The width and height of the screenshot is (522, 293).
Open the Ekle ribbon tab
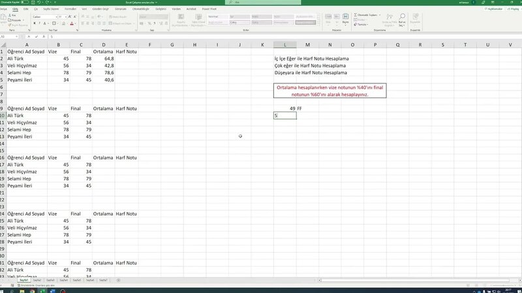(25, 9)
